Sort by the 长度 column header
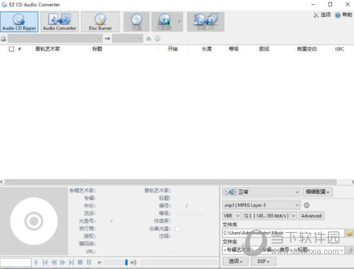Image resolution: width=354 pixels, height=269 pixels. tap(207, 49)
